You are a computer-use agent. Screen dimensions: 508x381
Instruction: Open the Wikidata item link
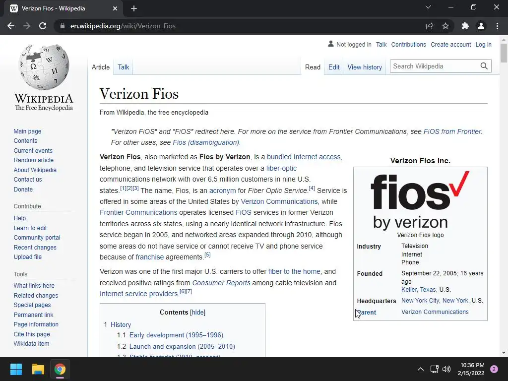31,343
